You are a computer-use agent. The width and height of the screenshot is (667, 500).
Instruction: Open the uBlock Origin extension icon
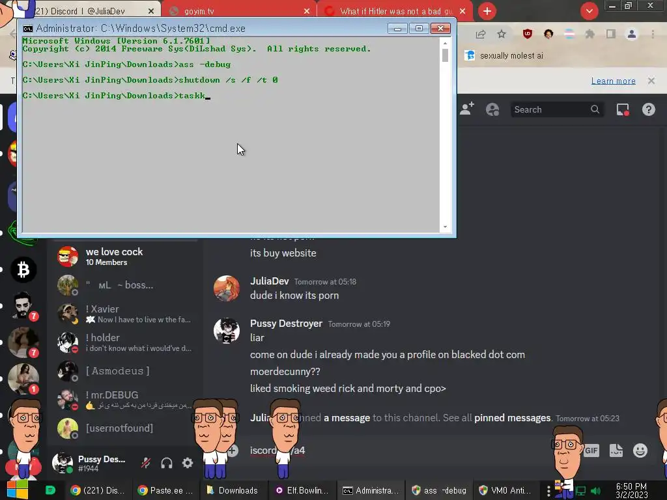pyautogui.click(x=528, y=34)
